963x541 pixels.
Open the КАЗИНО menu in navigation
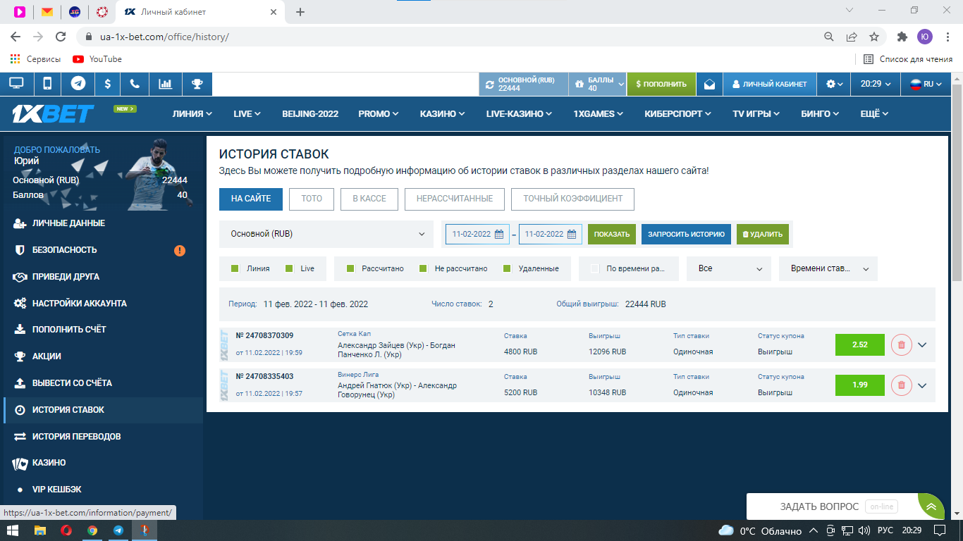pyautogui.click(x=442, y=113)
